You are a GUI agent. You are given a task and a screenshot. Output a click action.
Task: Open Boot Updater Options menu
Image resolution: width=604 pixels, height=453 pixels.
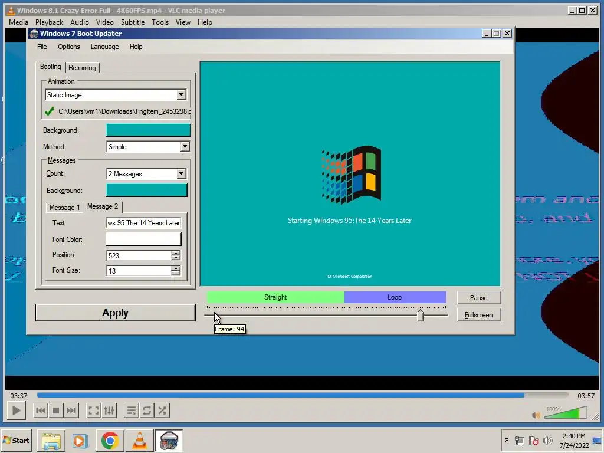(x=69, y=47)
